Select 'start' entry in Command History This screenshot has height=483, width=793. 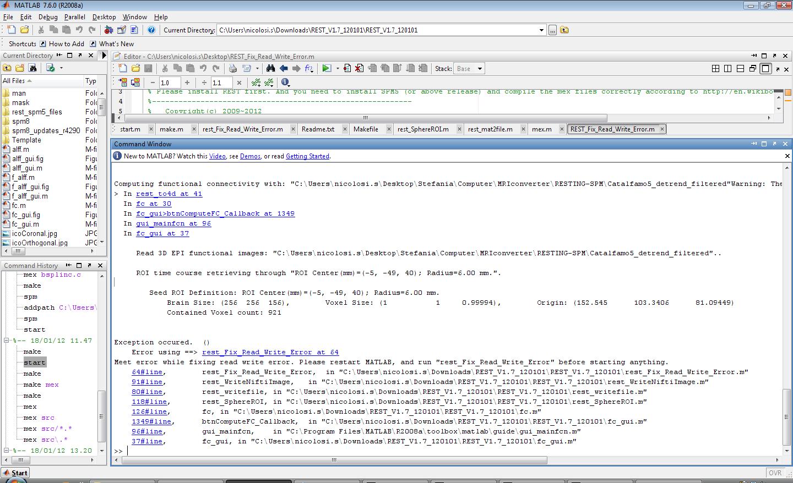pyautogui.click(x=35, y=363)
